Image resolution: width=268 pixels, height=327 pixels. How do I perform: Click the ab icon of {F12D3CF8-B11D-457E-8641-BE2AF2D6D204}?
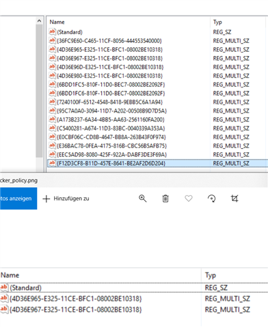pos(52,163)
